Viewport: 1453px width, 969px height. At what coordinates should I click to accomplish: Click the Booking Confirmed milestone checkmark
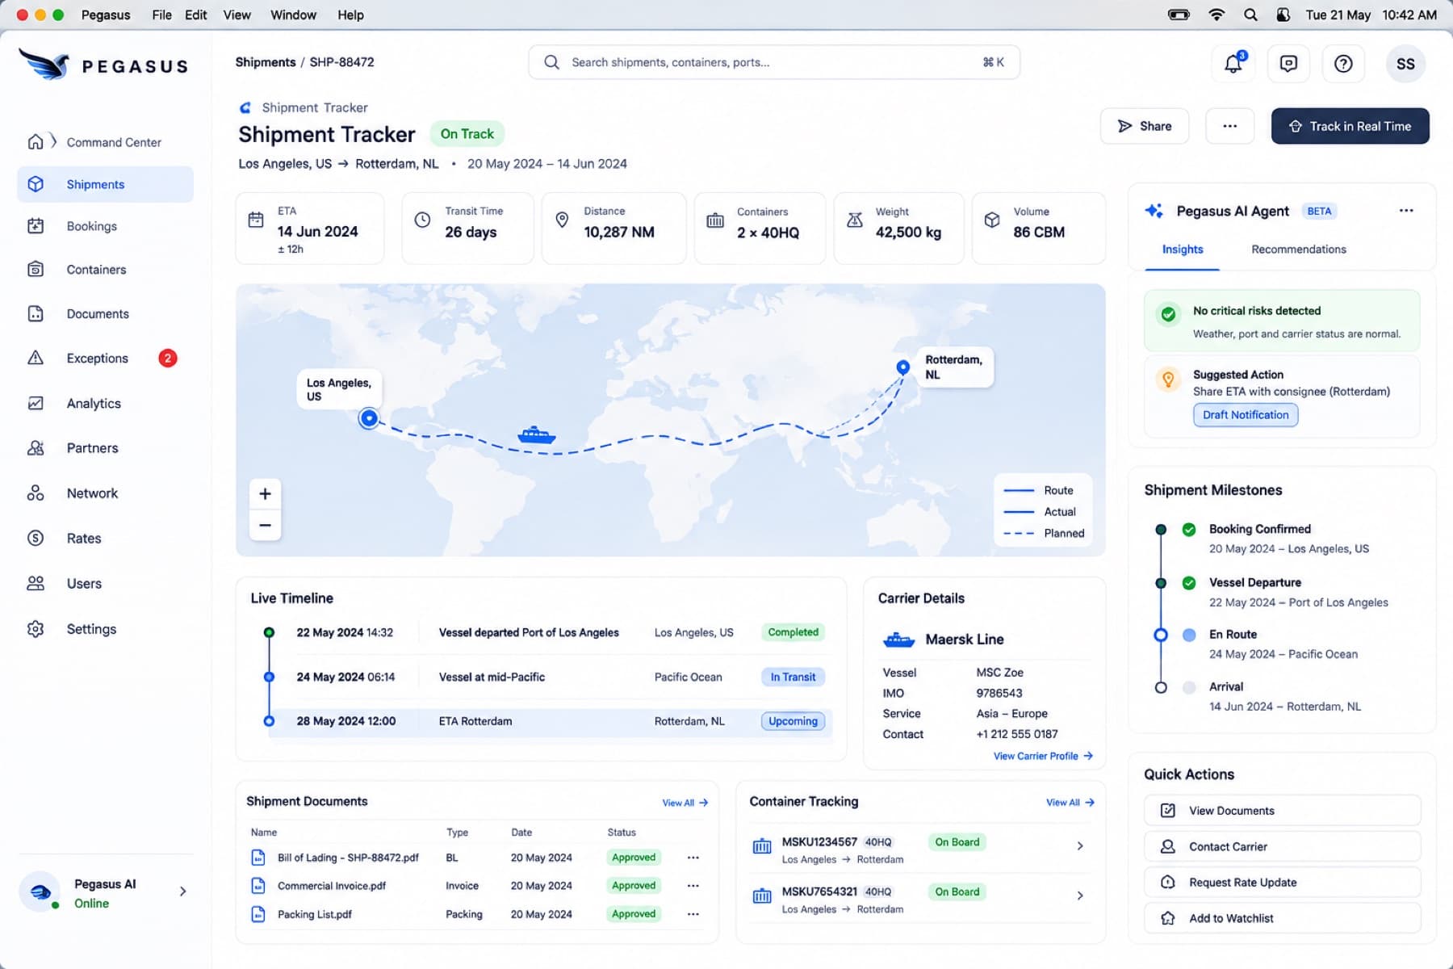point(1189,530)
